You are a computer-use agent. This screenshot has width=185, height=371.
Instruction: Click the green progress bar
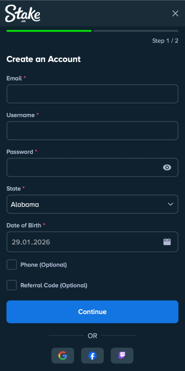click(x=49, y=31)
